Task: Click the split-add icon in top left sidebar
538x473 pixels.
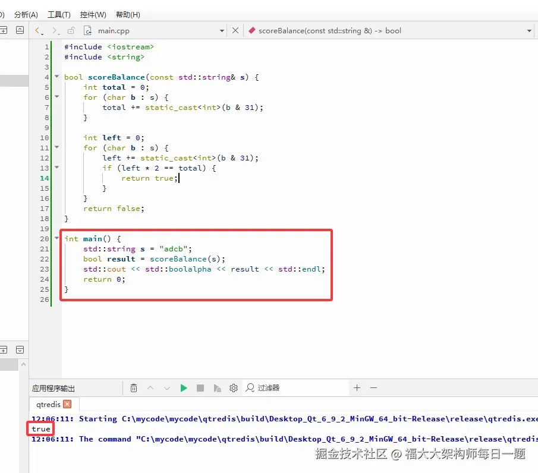Action: coord(4,30)
